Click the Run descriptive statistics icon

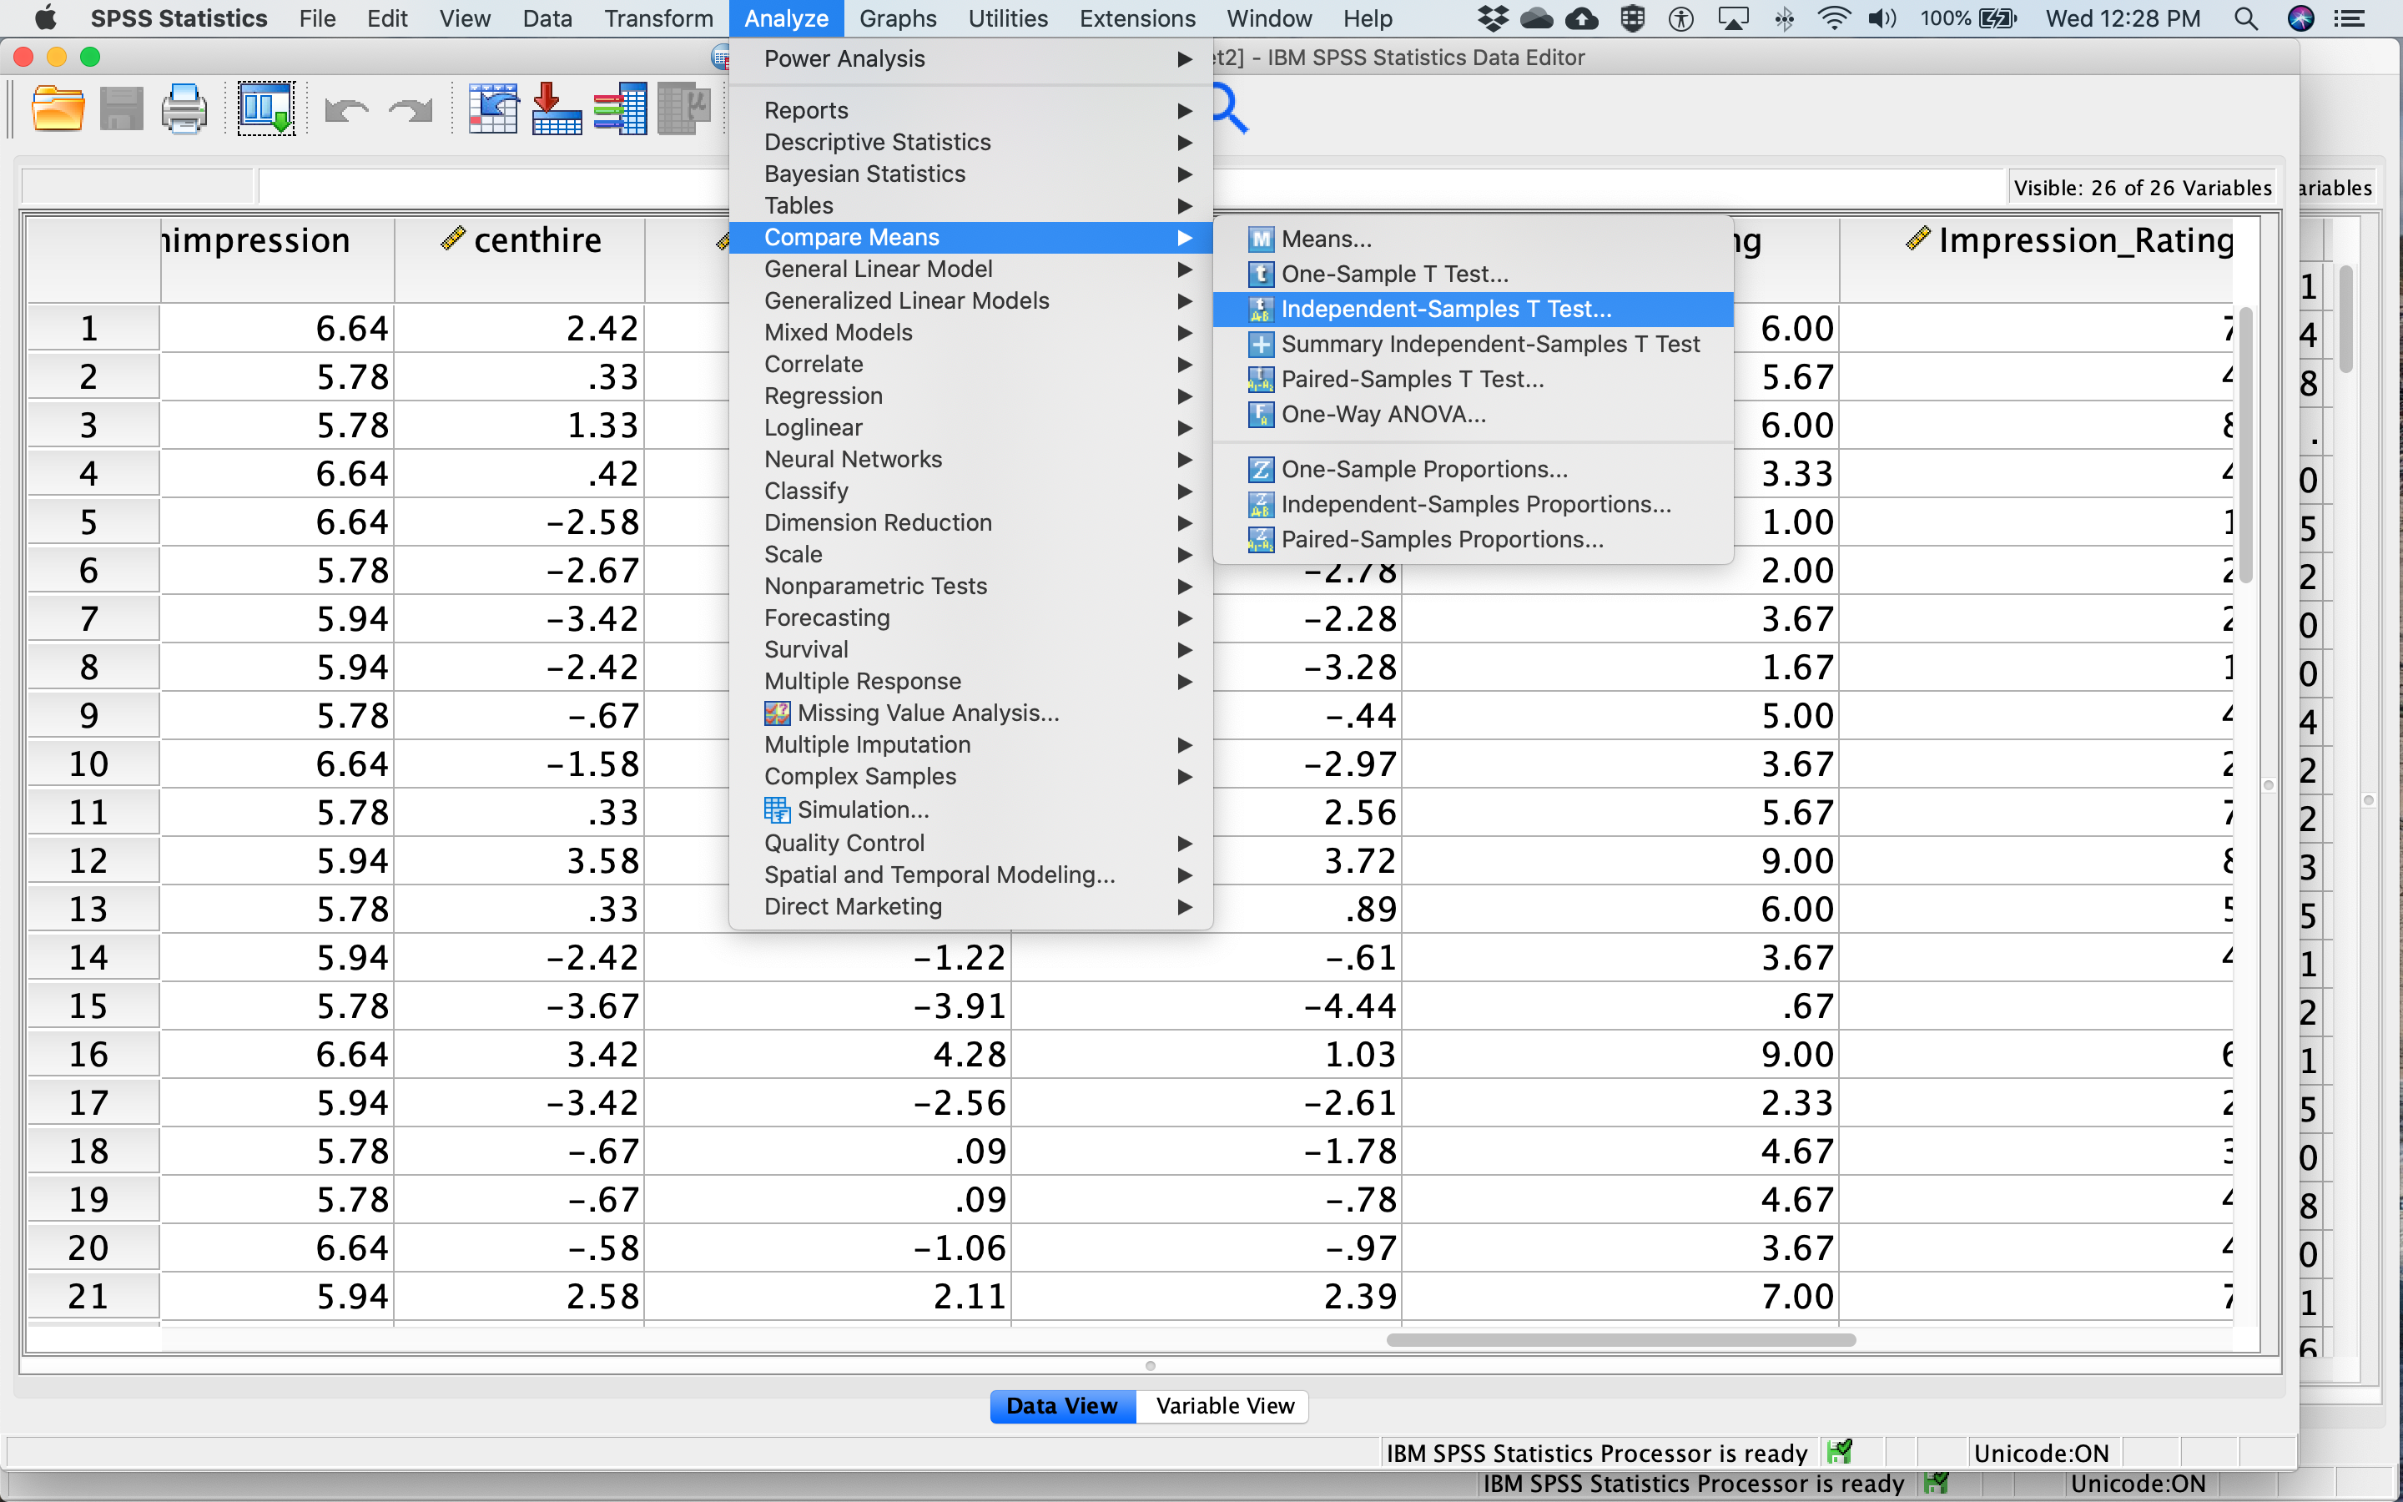(684, 108)
